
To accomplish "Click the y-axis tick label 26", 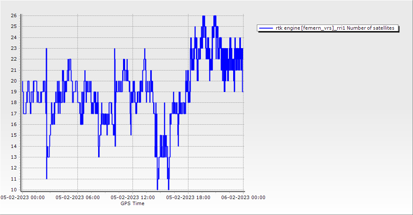I will coord(14,15).
